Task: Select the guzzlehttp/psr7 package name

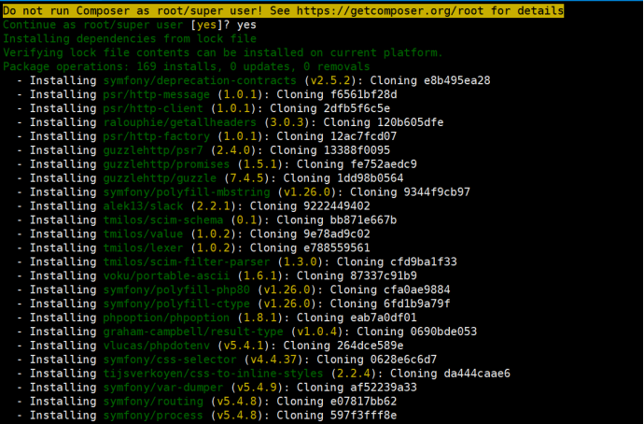Action: click(x=153, y=150)
